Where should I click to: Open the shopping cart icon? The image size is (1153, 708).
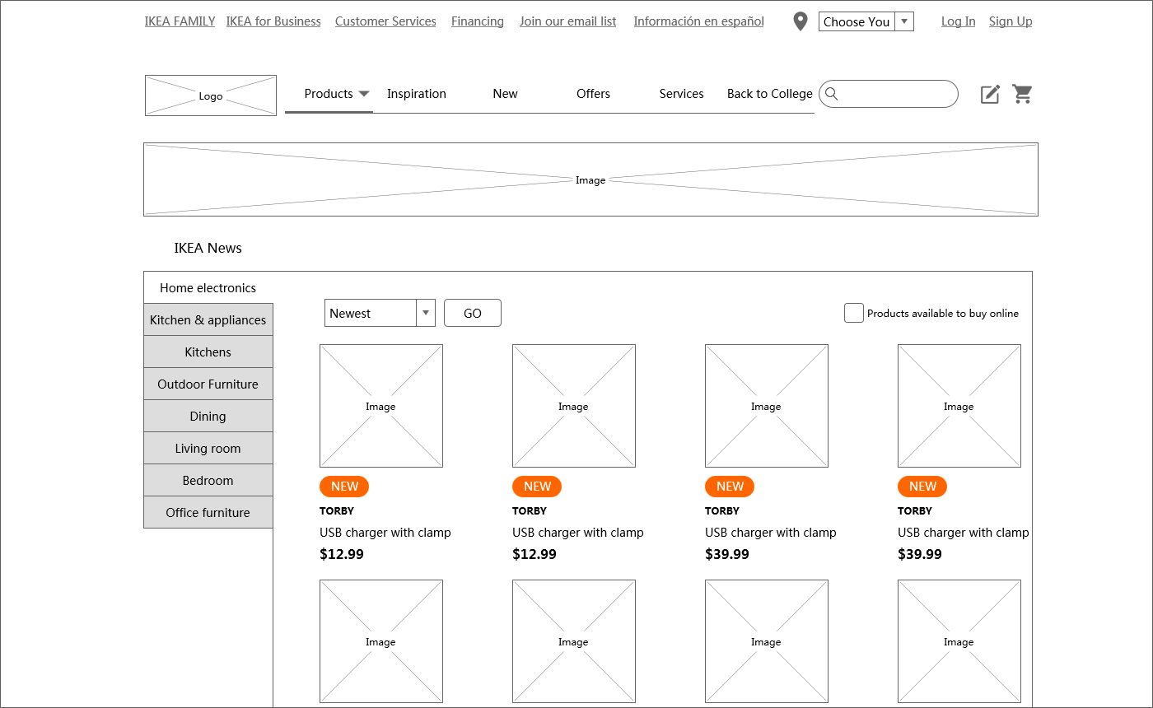tap(1023, 94)
